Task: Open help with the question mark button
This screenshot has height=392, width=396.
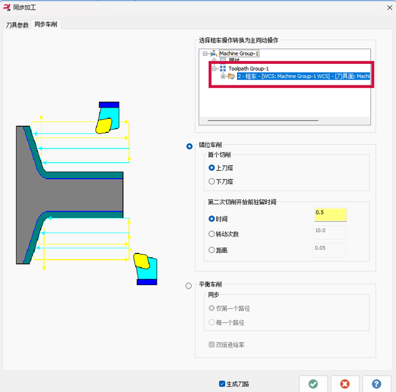Action: 377,384
